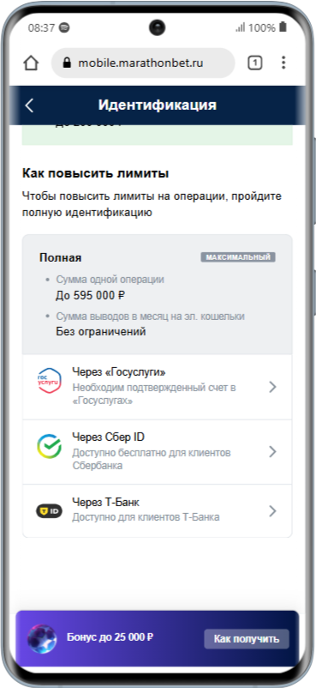Click the Сбер ID green checkmark logo
This screenshot has width=316, height=688.
click(x=49, y=446)
